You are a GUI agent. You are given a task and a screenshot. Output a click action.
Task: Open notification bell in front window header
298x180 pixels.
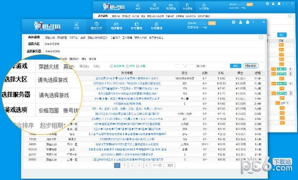247,22
